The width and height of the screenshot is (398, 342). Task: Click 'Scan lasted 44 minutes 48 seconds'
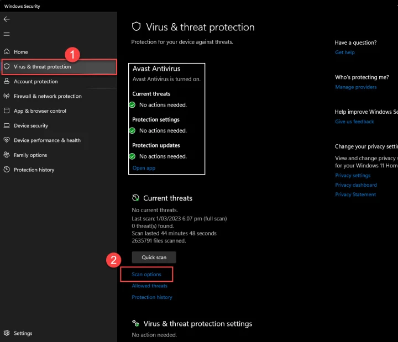174,233
